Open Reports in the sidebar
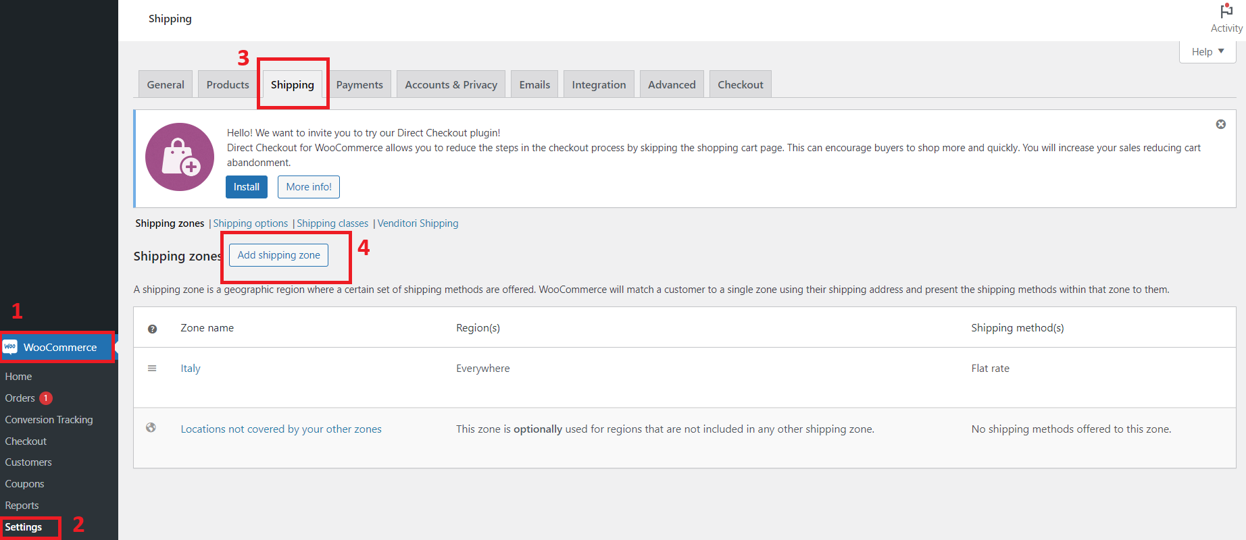The width and height of the screenshot is (1246, 540). [22, 506]
